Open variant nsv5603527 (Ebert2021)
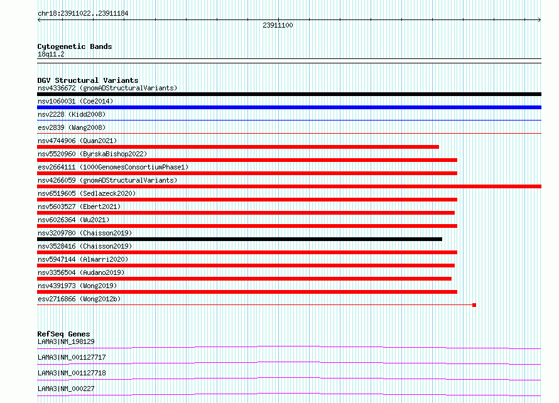This screenshot has height=403, width=559. [x=79, y=207]
